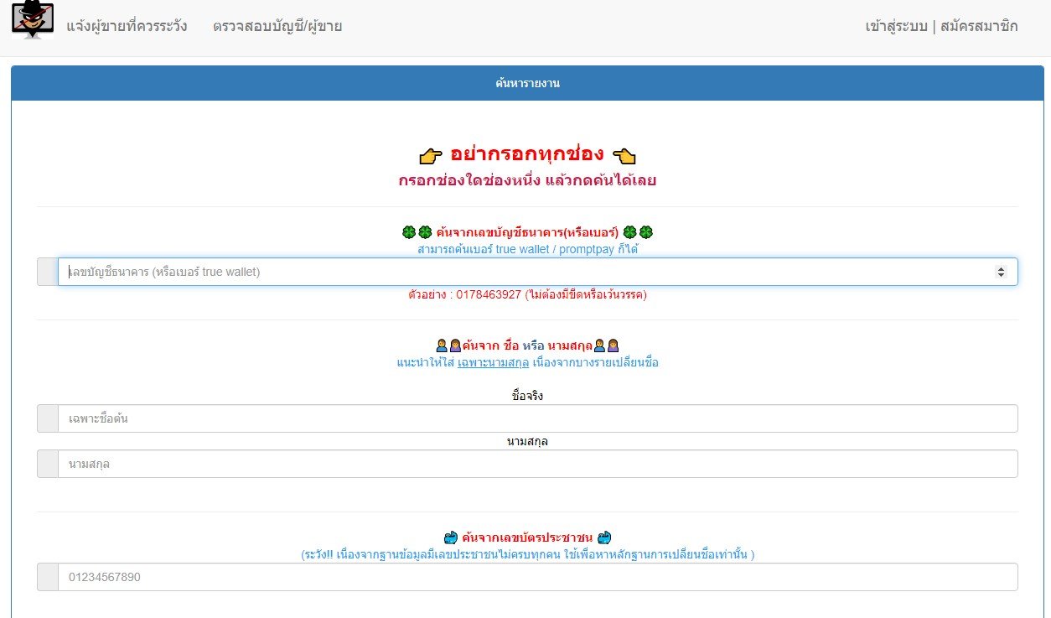Click the people emoji left of the name search heading

tap(448, 345)
